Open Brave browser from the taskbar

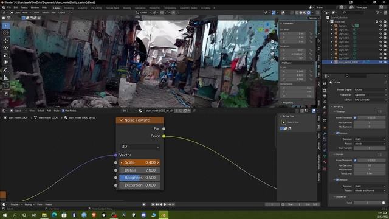(x=94, y=215)
